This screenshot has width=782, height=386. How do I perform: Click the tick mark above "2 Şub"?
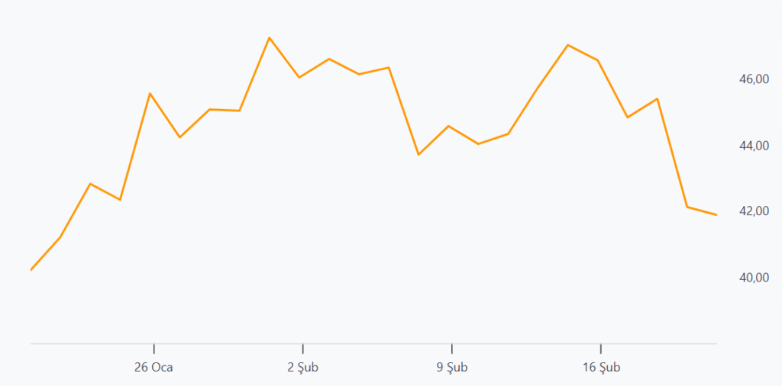[303, 348]
